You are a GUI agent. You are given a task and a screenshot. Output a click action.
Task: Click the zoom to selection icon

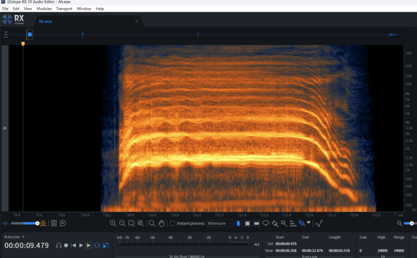[131, 223]
